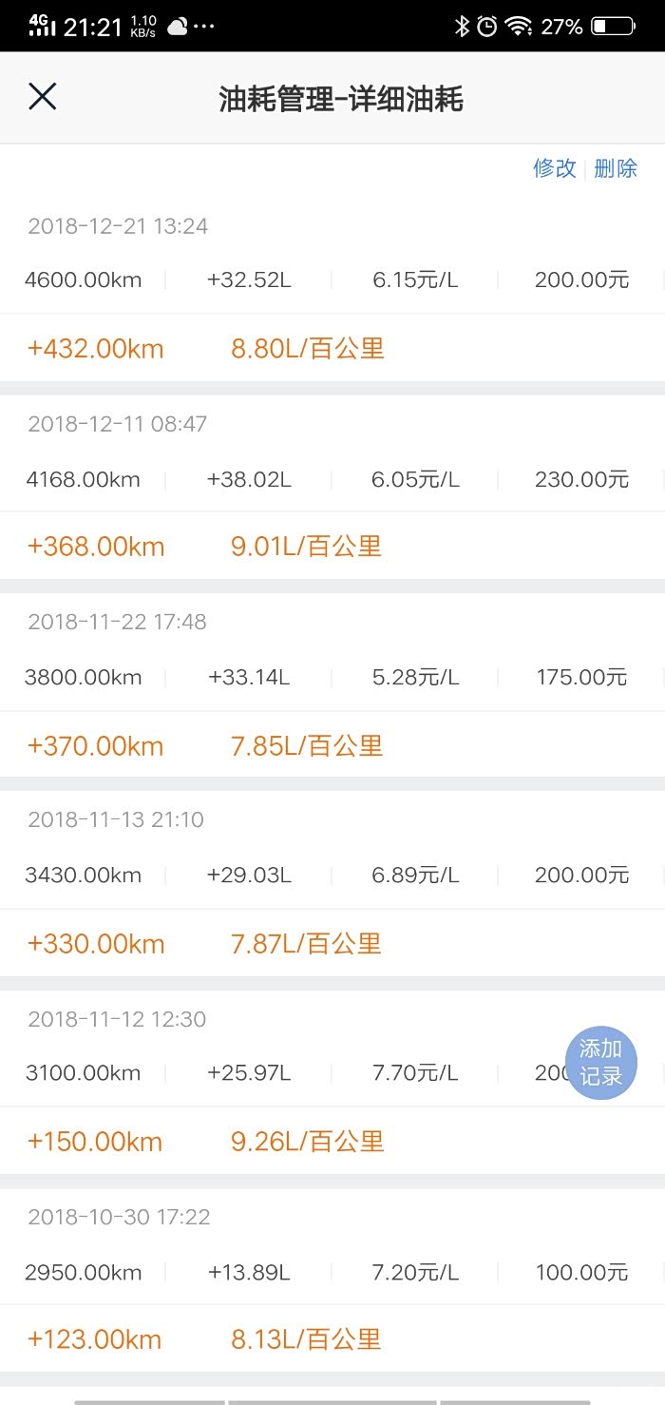
Task: Tap the 4600.00km odometer reading
Action: pos(84,280)
